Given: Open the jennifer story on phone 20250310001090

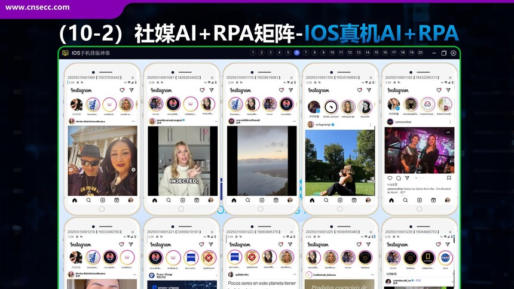Looking at the screenshot, I should click(x=126, y=105).
